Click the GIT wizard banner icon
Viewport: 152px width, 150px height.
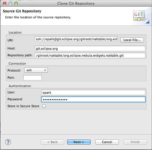(x=139, y=16)
